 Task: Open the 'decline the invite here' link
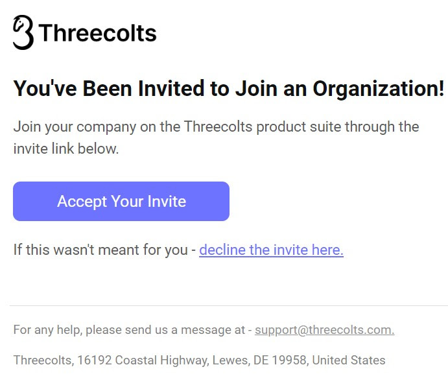click(271, 250)
